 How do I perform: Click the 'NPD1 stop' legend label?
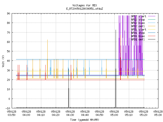138,33
